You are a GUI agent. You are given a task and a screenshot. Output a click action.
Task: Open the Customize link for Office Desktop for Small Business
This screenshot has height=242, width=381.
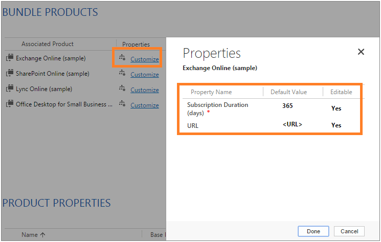pos(145,105)
